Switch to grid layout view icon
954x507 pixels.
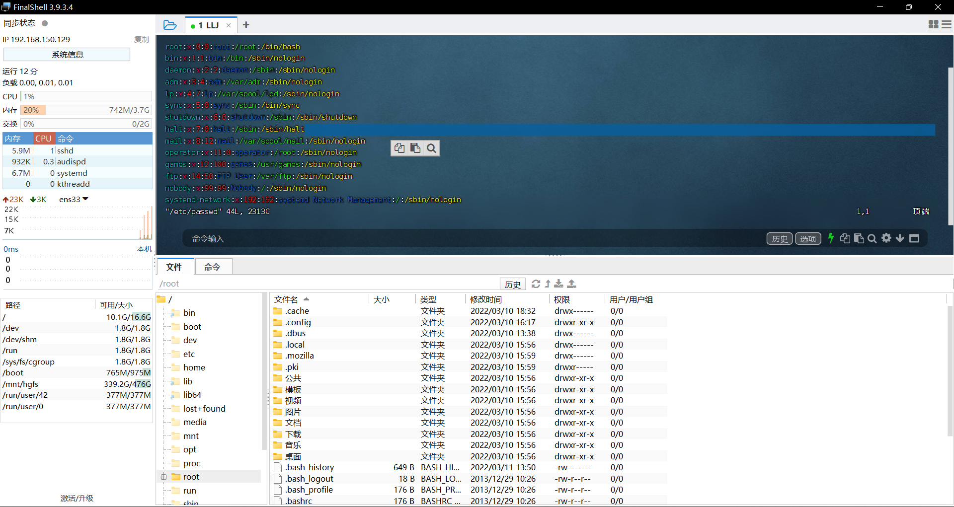coord(933,24)
